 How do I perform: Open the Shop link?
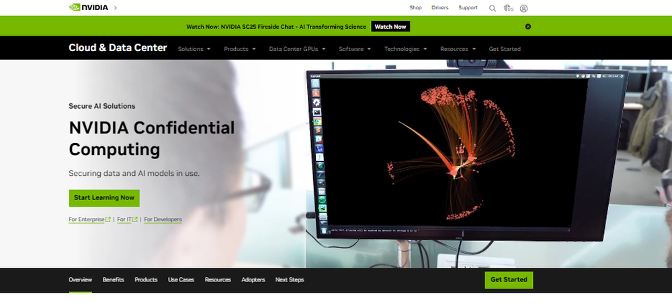click(415, 7)
